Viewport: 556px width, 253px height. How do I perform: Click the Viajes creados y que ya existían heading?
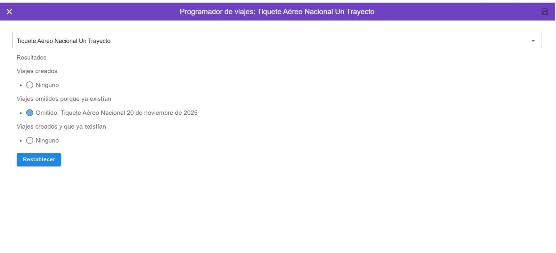tap(61, 127)
